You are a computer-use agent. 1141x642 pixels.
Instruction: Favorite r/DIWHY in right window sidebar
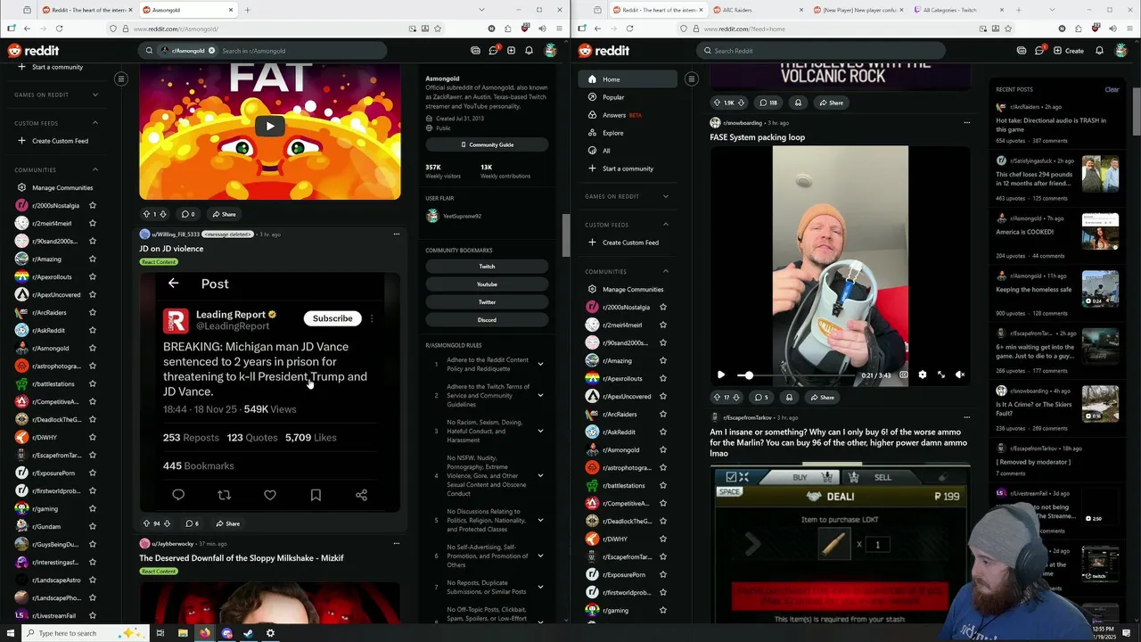tap(663, 539)
